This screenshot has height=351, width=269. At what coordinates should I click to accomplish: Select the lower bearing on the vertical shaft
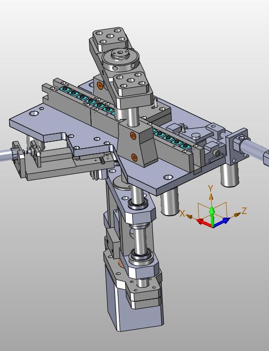[142, 255]
